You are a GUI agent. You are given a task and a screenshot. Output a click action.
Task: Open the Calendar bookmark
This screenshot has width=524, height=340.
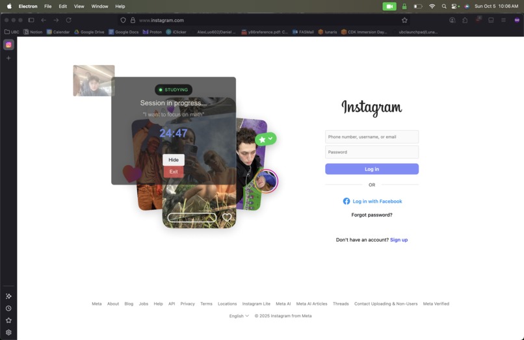[x=58, y=32]
